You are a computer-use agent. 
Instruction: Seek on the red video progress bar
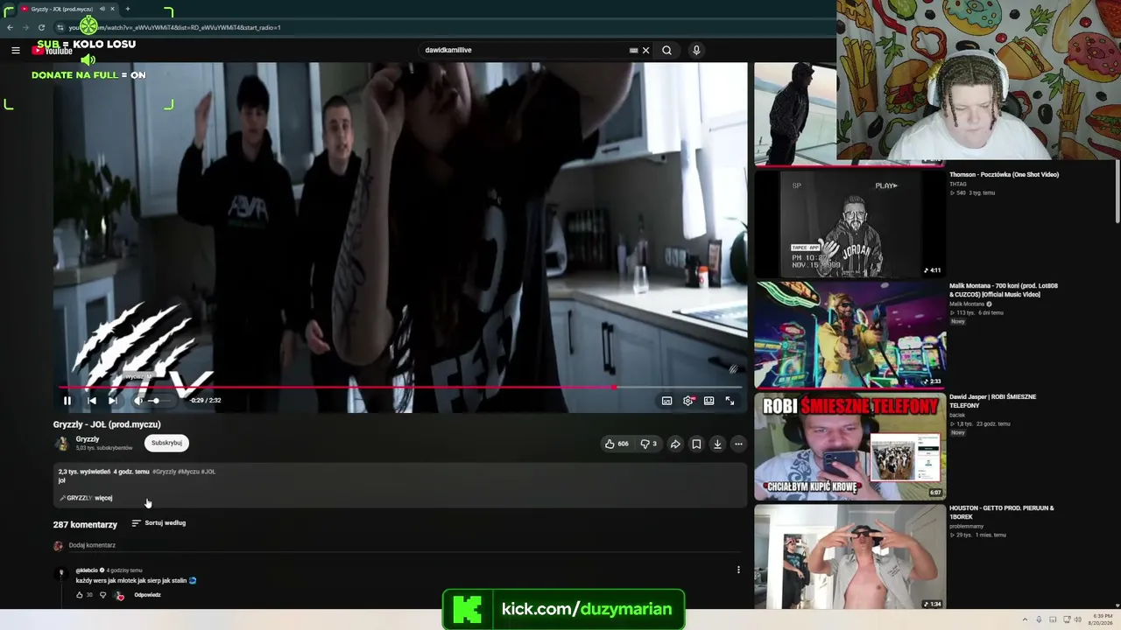coord(400,387)
